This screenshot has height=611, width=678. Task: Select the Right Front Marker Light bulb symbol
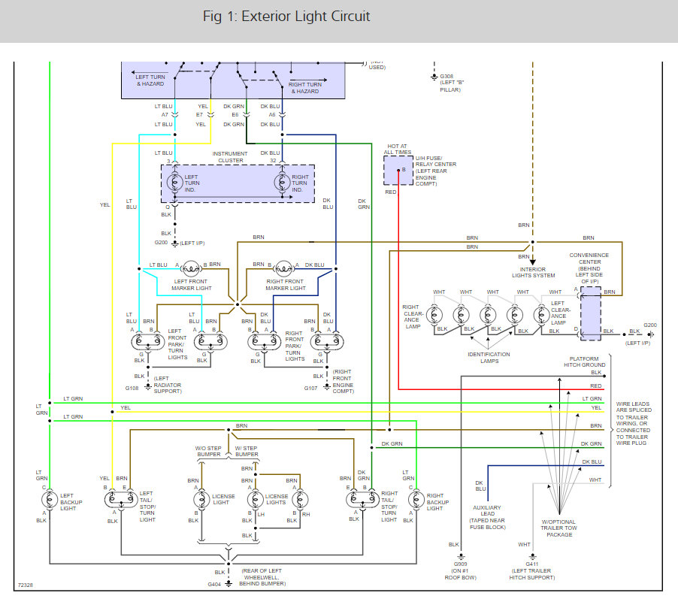(283, 268)
